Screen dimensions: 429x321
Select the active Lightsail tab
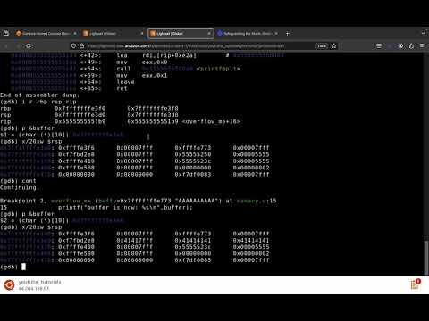tap(181, 34)
